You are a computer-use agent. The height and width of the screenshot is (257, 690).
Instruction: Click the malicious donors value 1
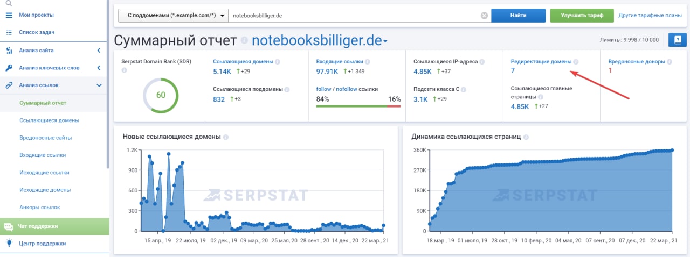click(610, 71)
